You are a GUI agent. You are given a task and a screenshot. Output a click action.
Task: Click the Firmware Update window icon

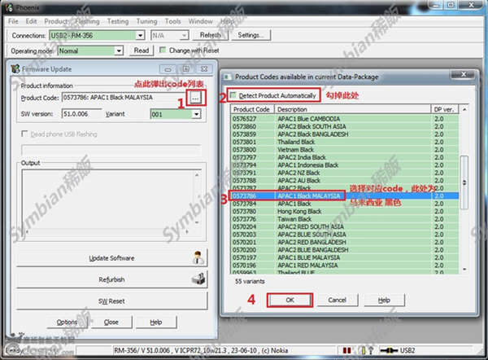click(x=15, y=69)
